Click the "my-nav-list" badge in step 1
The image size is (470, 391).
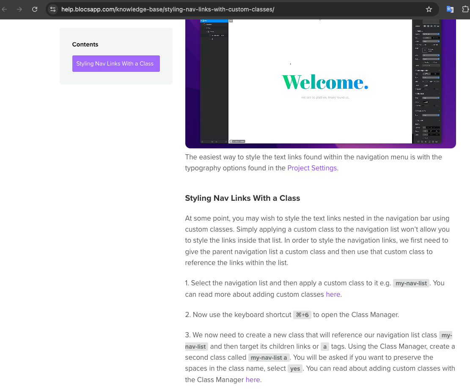coord(411,283)
